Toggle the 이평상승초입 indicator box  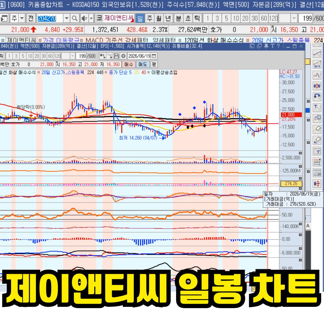148,72
